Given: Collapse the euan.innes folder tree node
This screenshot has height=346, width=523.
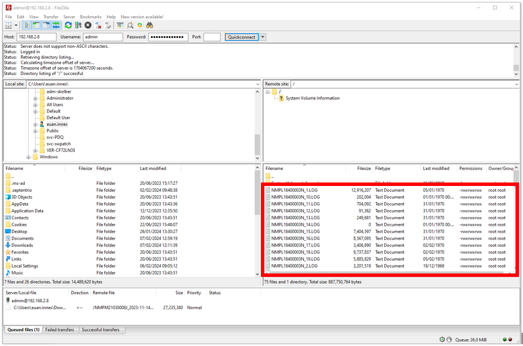Looking at the screenshot, I should [35, 124].
